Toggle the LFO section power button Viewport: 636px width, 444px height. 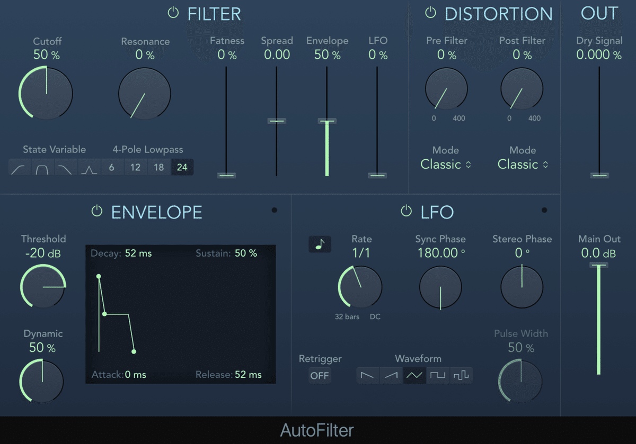pos(406,211)
